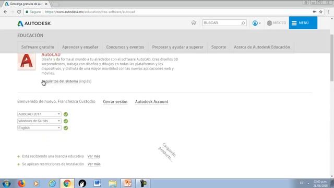334x188 pixels.
Task: Open the blue MENÚ hamburger button
Action: 303,23
